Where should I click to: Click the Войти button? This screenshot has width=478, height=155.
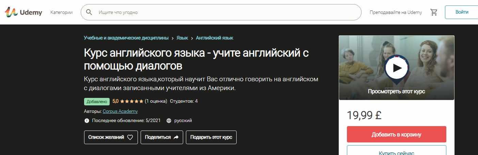pyautogui.click(x=462, y=12)
